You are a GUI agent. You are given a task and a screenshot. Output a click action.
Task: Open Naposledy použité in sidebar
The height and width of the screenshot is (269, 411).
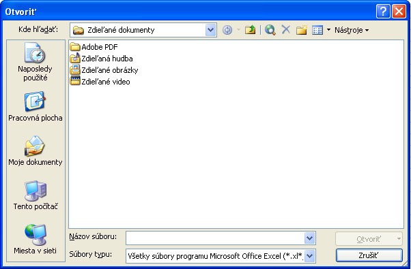pyautogui.click(x=35, y=62)
